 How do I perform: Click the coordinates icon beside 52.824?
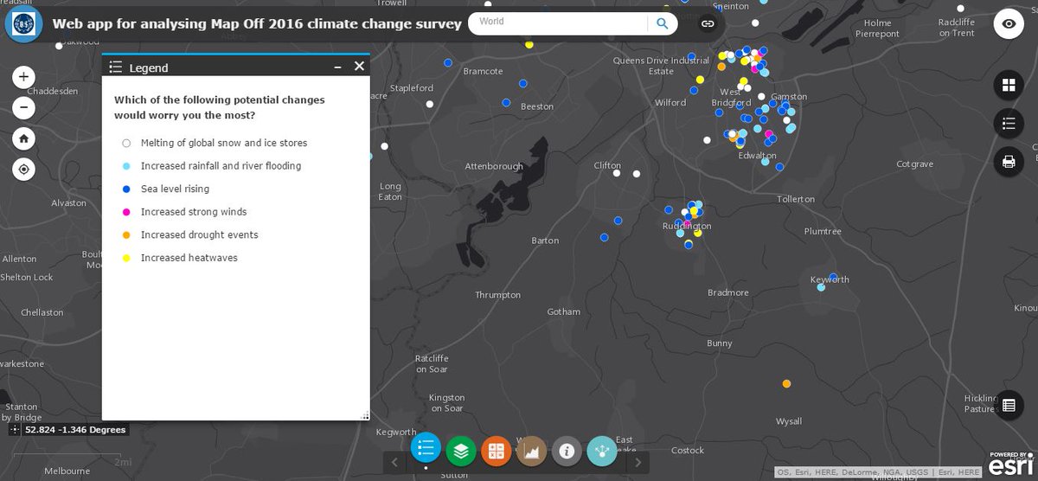click(x=16, y=430)
